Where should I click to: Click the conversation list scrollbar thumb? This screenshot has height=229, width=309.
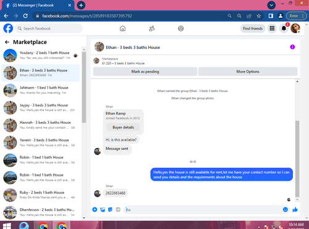pyautogui.click(x=84, y=87)
